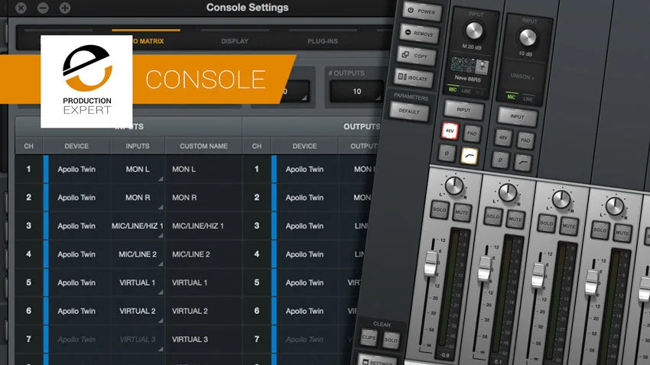Click custom name cell 'MIC/LINE 2'
Image resolution: width=650 pixels, height=365 pixels.
203,254
